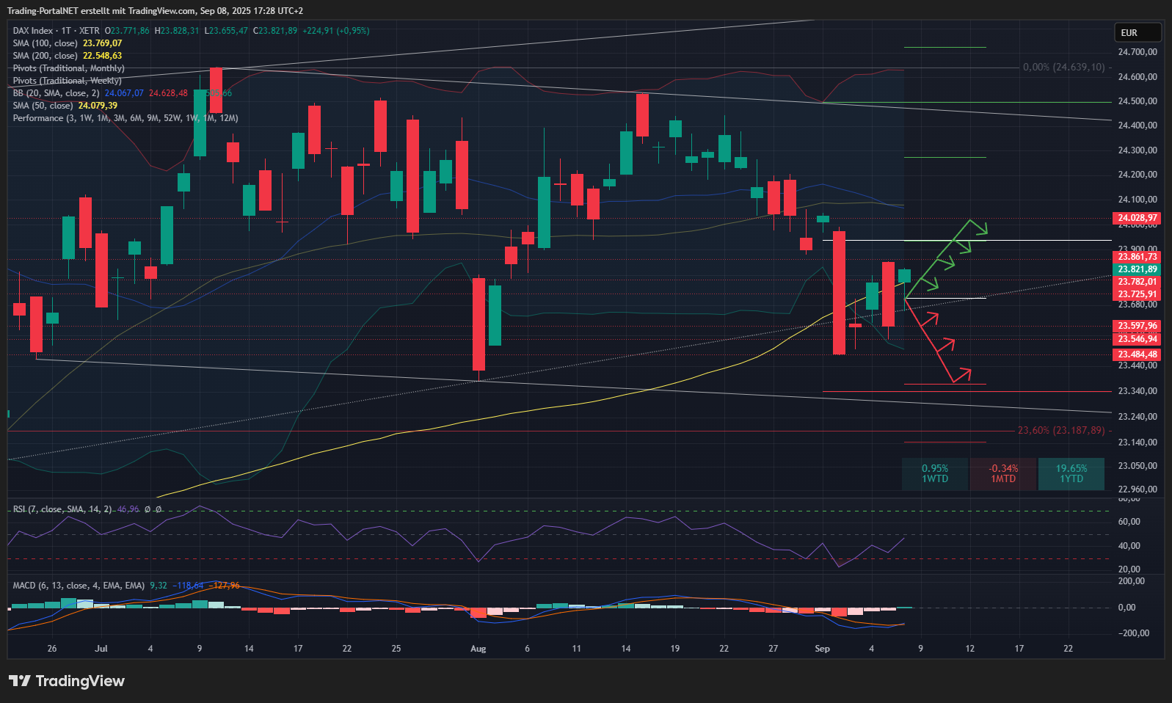Click the Performance indicator legend label
The width and height of the screenshot is (1172, 703).
click(x=37, y=118)
